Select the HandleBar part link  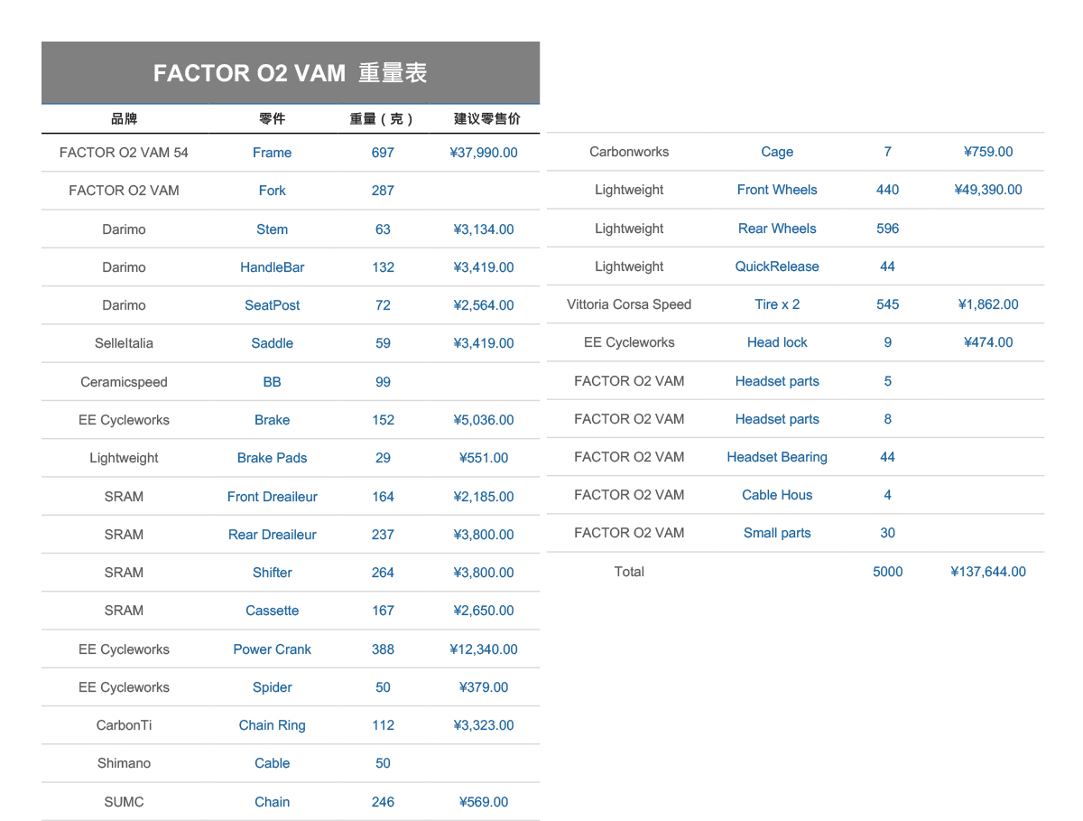[x=272, y=267]
